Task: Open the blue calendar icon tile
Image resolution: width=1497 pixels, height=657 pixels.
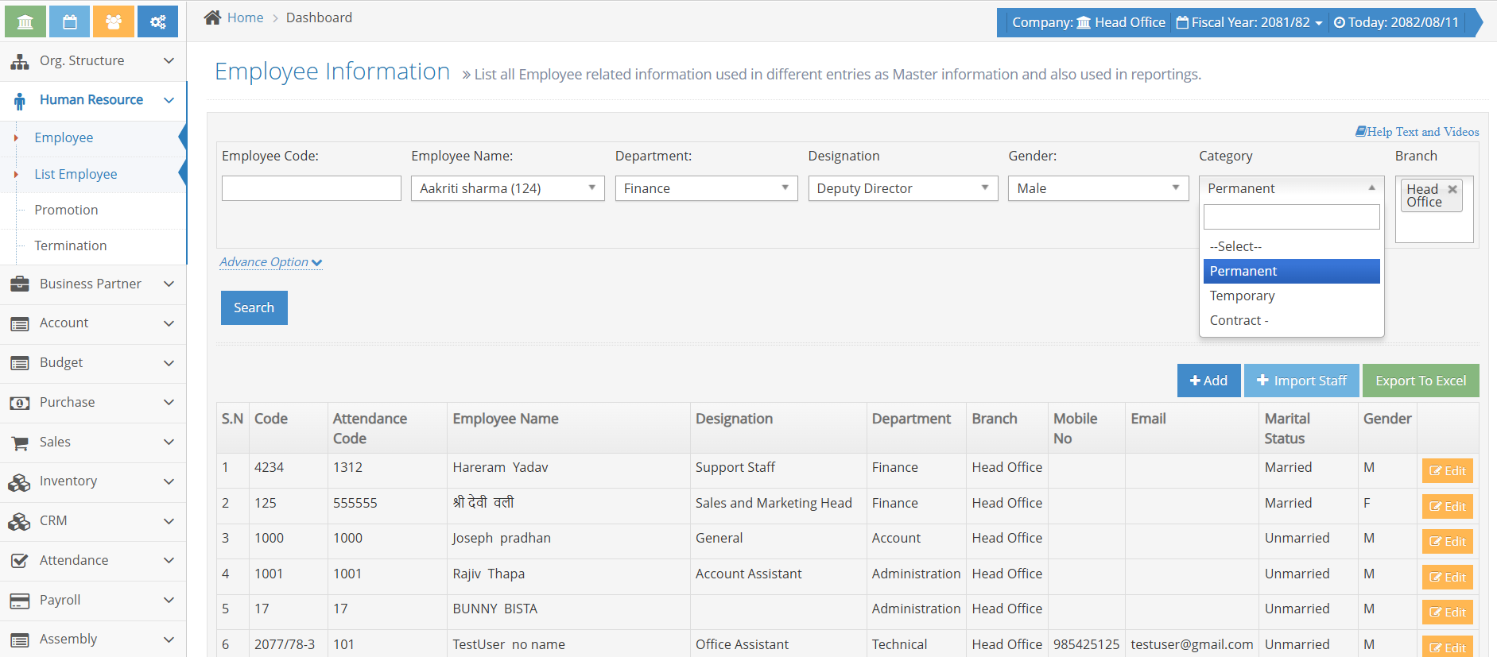Action: (70, 21)
